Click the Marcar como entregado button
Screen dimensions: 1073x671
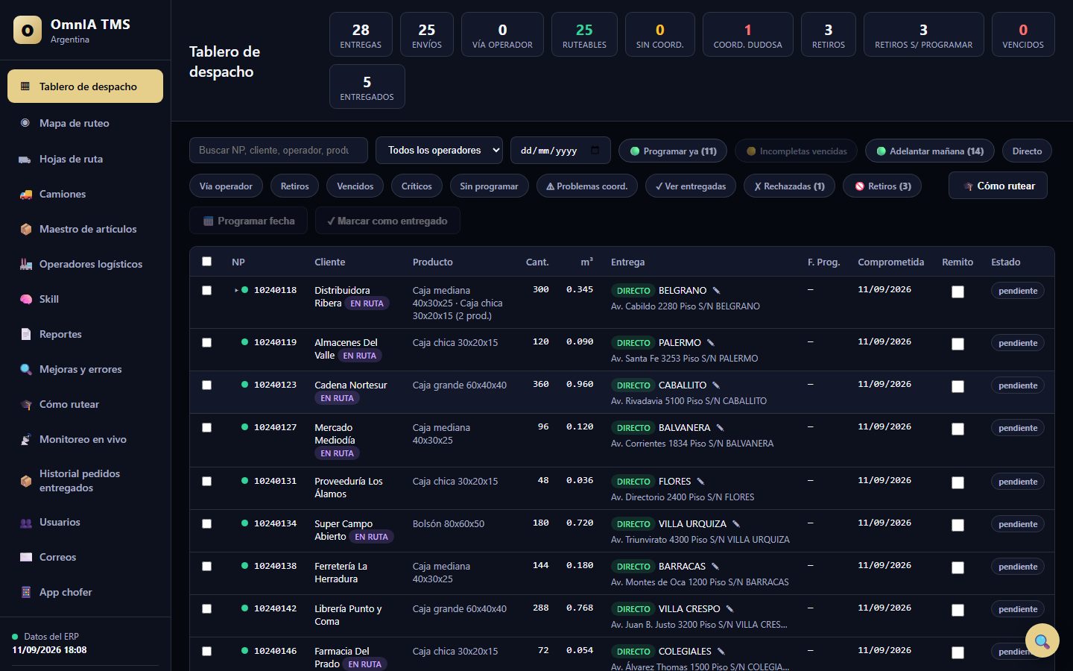387,221
